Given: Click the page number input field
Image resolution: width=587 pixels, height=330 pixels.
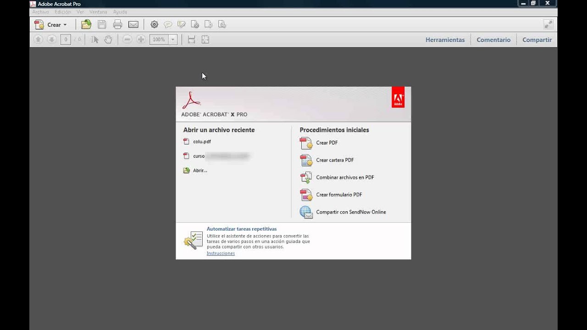Looking at the screenshot, I should pos(66,40).
